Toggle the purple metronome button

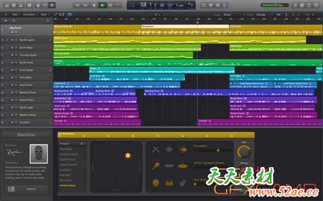pyautogui.click(x=224, y=5)
